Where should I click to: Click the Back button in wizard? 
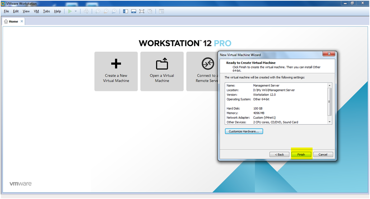280,155
